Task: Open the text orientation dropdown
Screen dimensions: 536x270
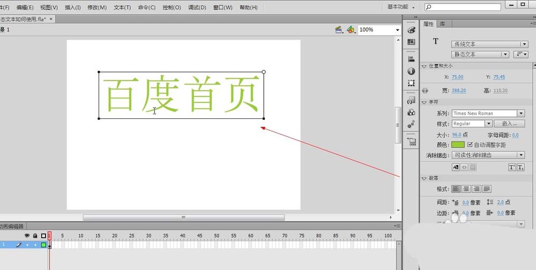Action: click(x=520, y=54)
